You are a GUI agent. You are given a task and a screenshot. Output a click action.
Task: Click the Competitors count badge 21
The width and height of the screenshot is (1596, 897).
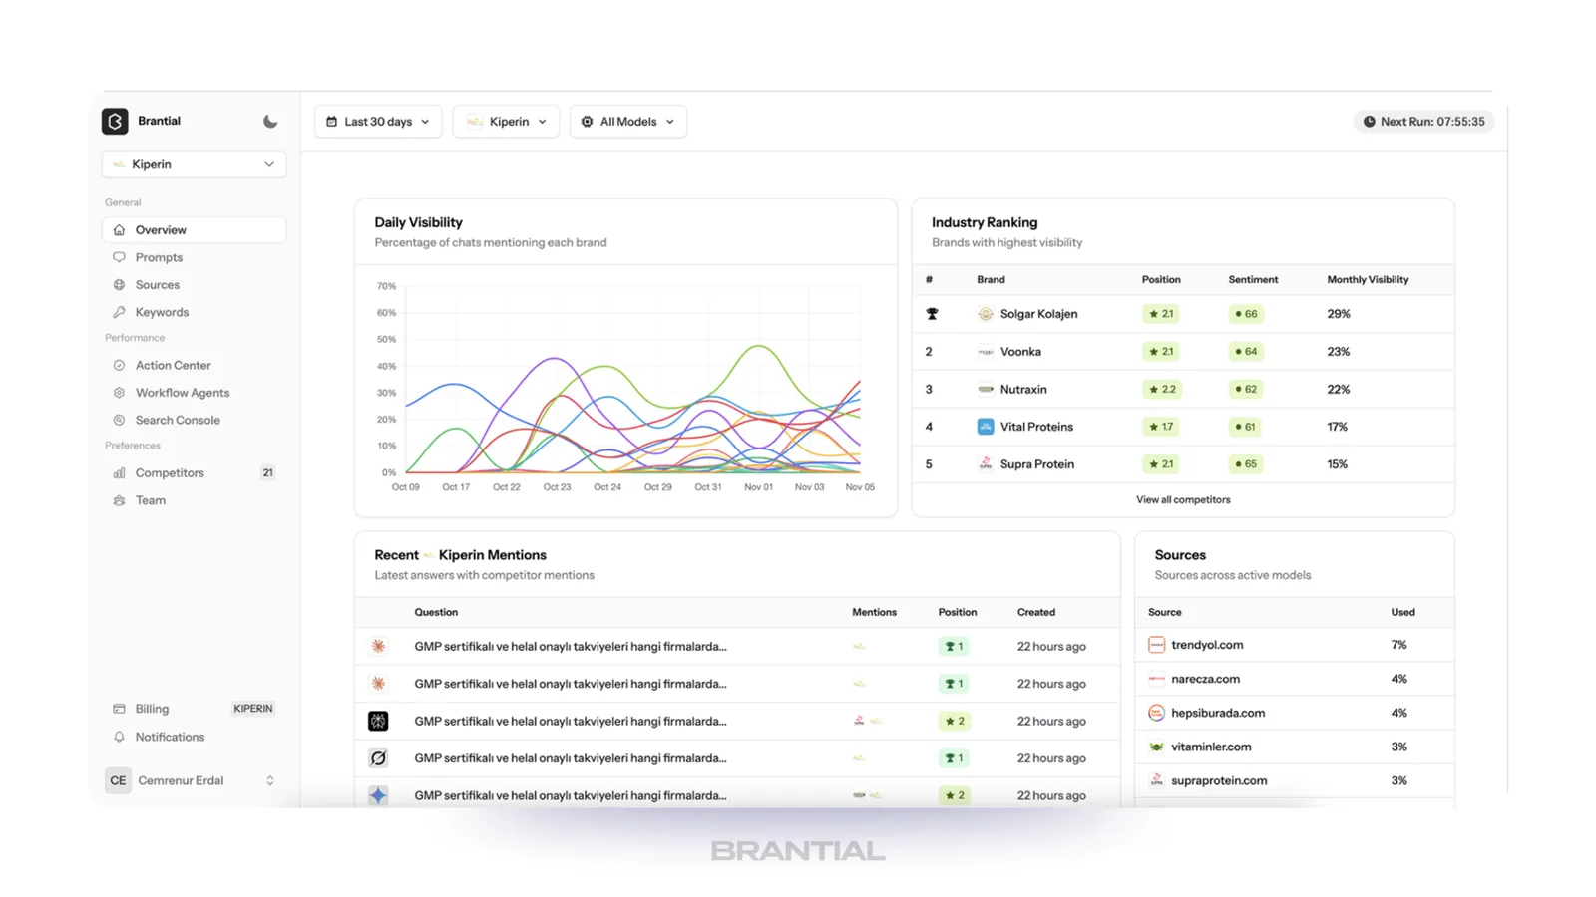267,473
